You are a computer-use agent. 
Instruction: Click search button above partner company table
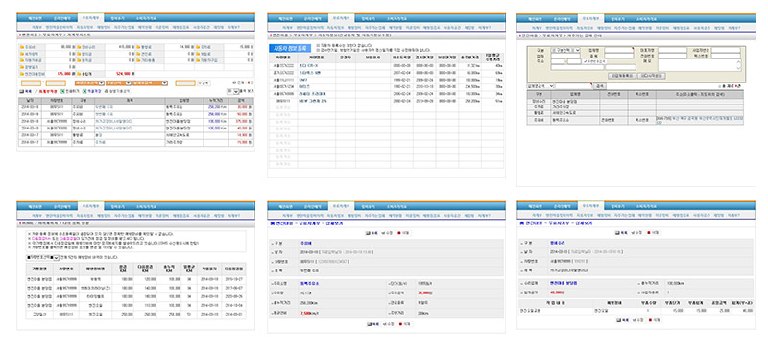click(x=600, y=86)
